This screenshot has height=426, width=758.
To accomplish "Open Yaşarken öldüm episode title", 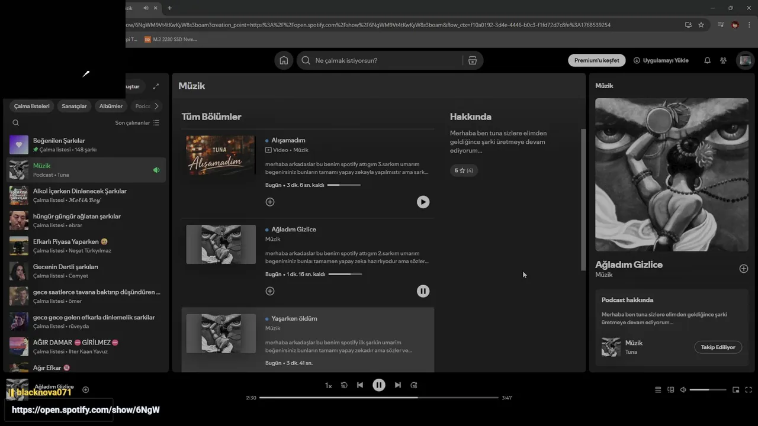I will tap(294, 318).
